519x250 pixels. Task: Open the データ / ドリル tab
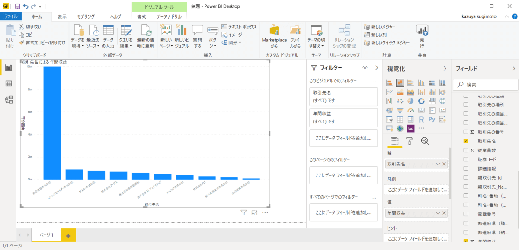click(x=169, y=16)
